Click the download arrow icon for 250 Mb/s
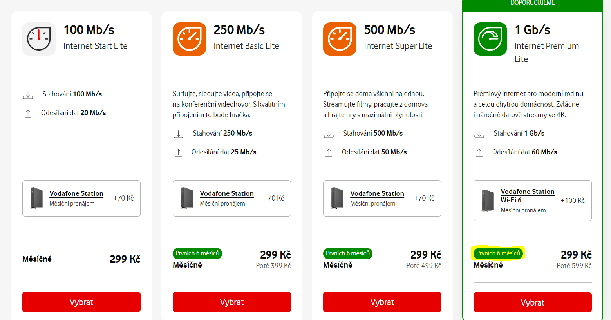The height and width of the screenshot is (320, 611). point(178,134)
